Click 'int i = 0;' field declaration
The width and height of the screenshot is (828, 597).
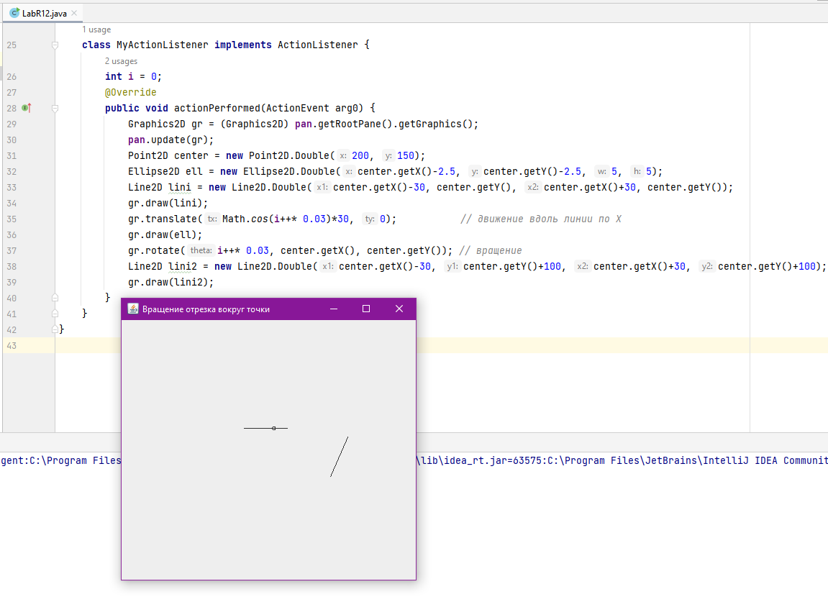[133, 76]
